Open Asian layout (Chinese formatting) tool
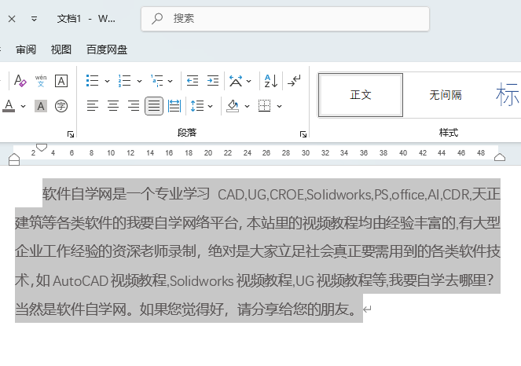 click(236, 81)
